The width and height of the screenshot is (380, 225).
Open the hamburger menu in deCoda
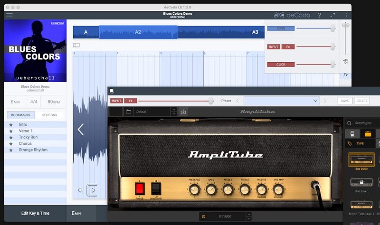coord(9,15)
